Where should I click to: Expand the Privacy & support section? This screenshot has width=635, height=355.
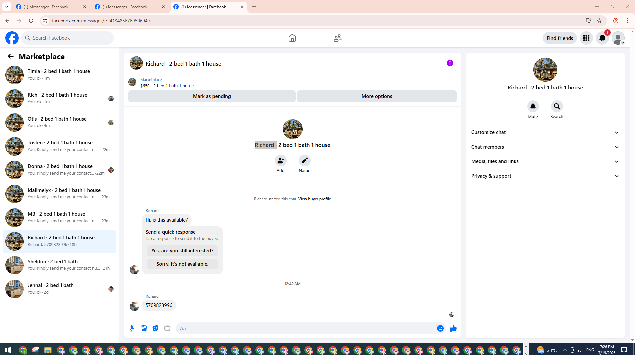point(545,176)
